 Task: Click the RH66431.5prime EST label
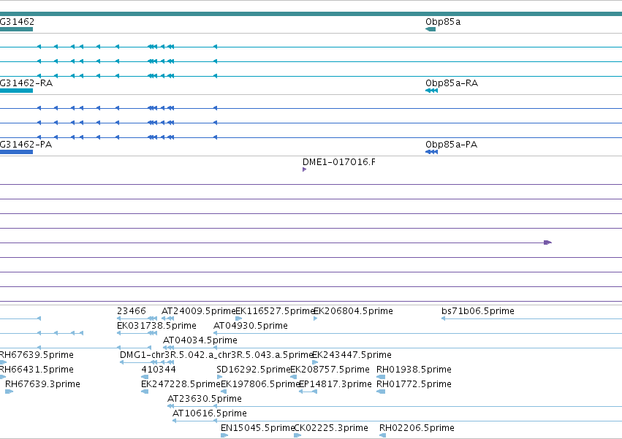click(37, 370)
